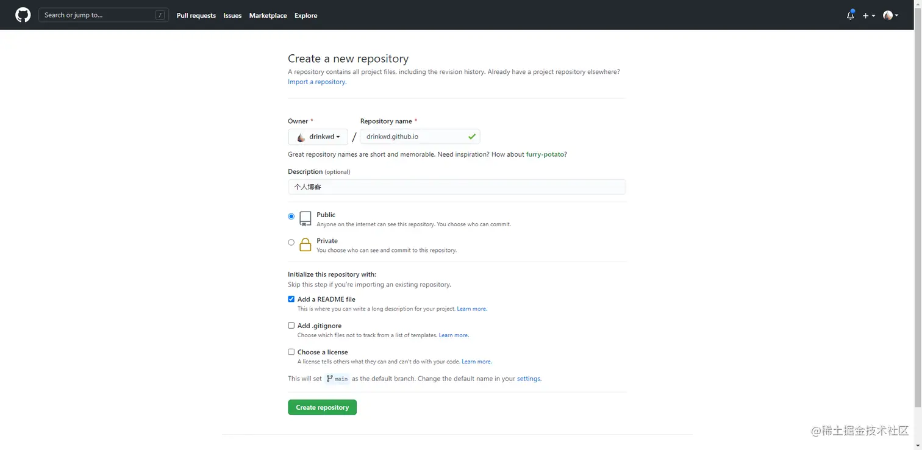Image resolution: width=922 pixels, height=450 pixels.
Task: Open the plus create-new menu
Action: [x=869, y=15]
